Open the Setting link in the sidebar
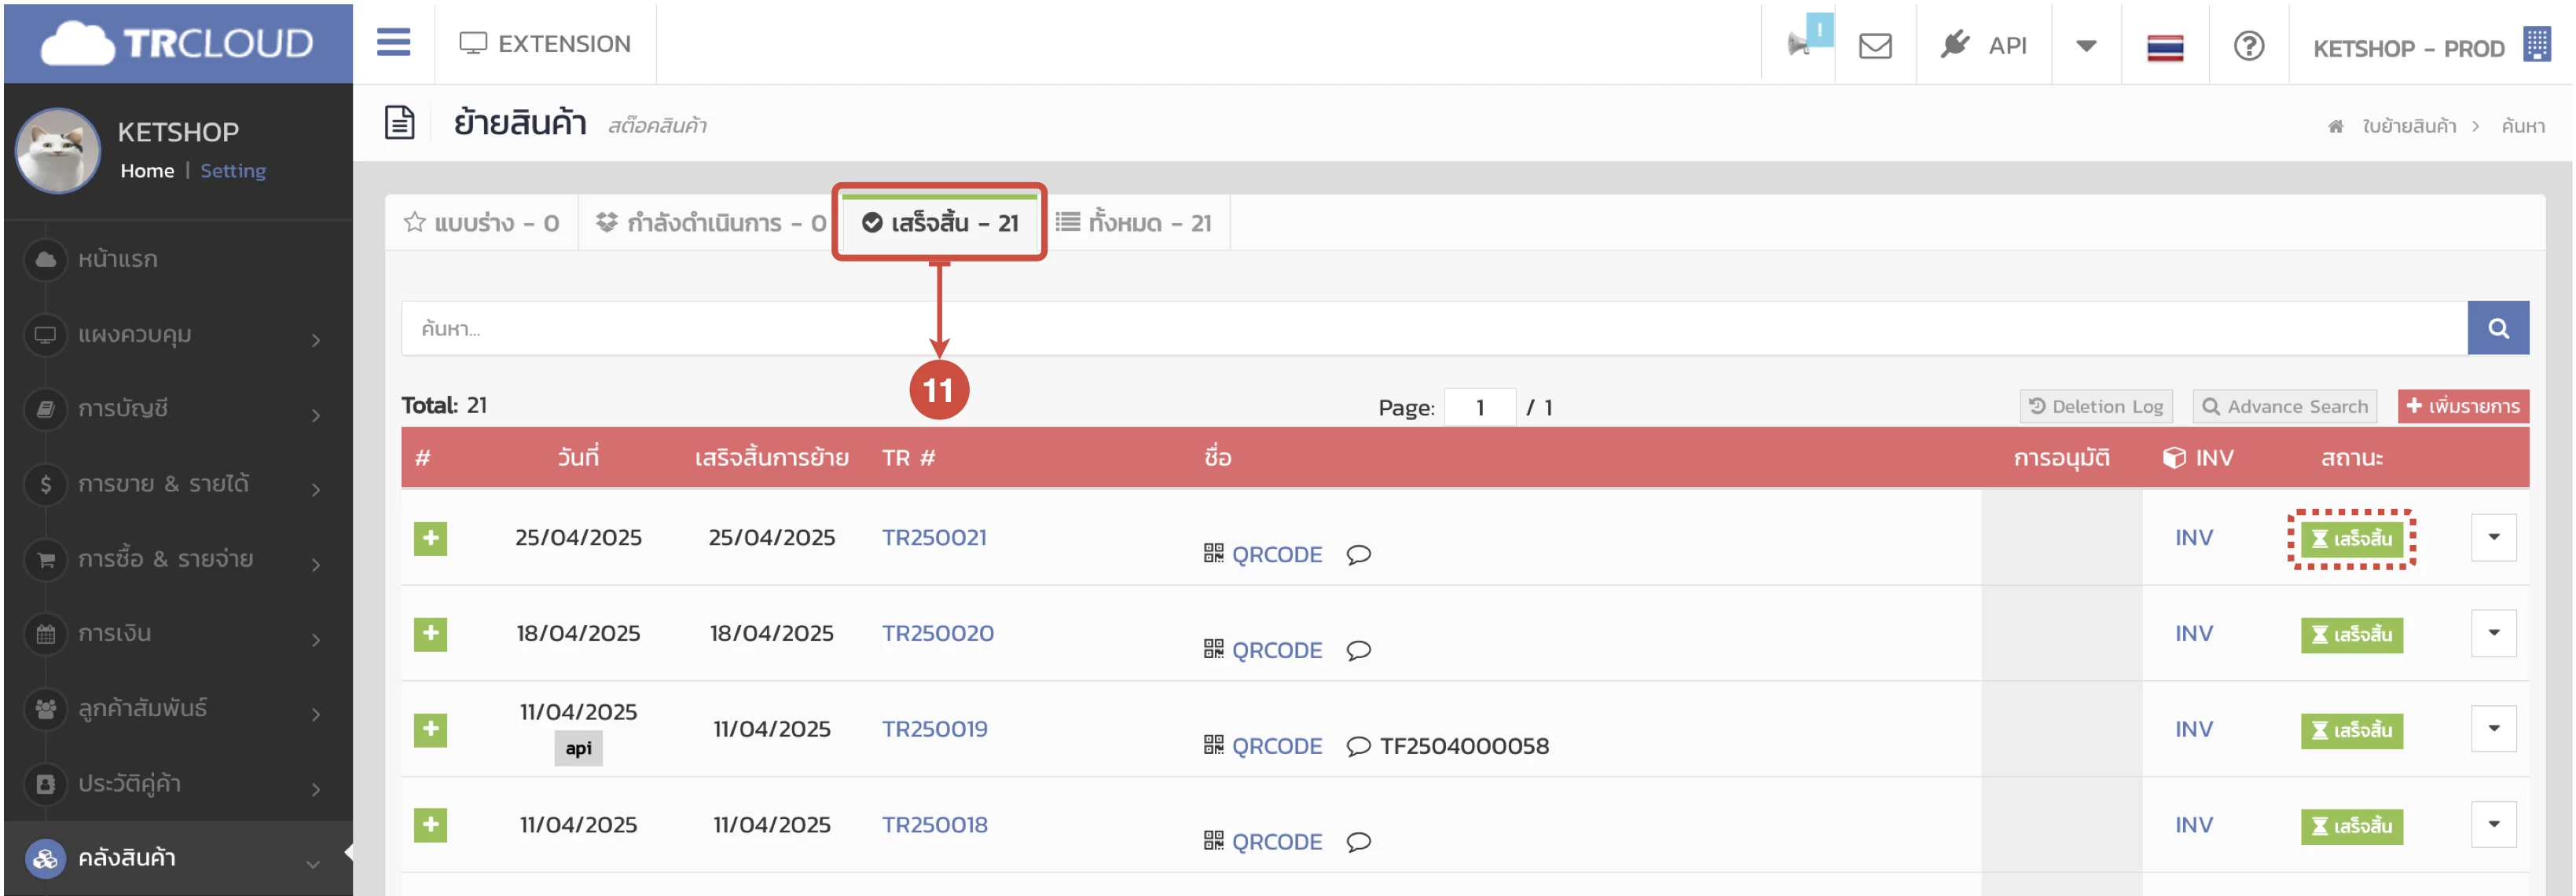Viewport: 2576px width, 896px height. pos(233,171)
